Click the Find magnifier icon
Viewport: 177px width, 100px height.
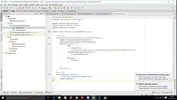(27, 8)
